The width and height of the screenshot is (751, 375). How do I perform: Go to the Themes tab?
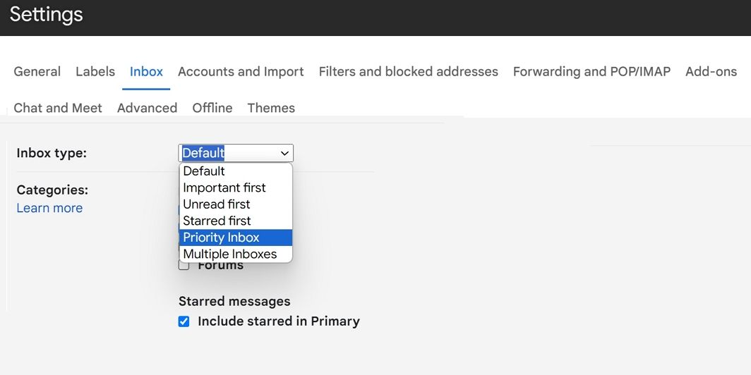point(271,108)
